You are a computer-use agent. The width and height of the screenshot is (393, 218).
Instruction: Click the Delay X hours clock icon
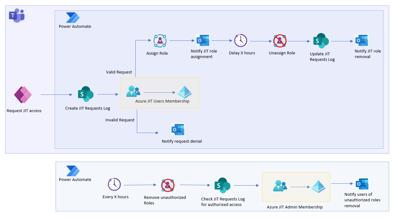click(x=241, y=40)
